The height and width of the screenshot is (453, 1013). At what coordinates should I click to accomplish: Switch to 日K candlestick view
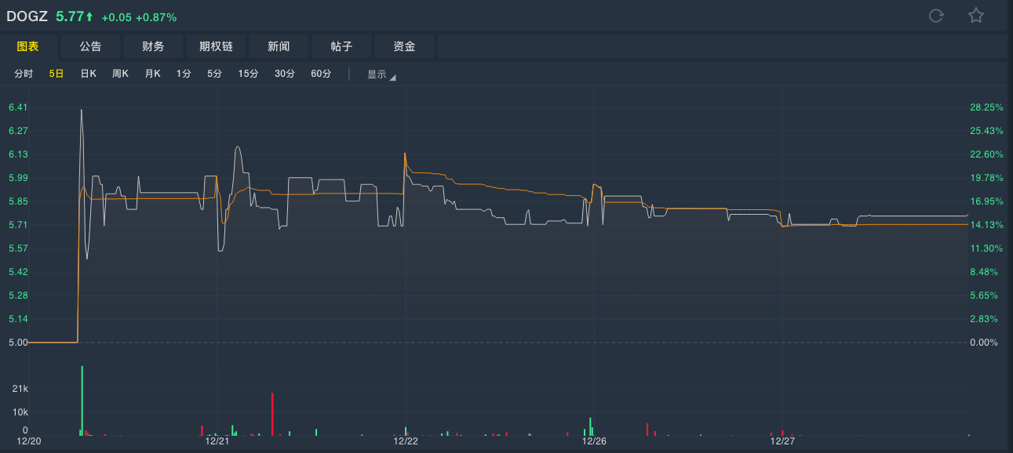coord(88,74)
